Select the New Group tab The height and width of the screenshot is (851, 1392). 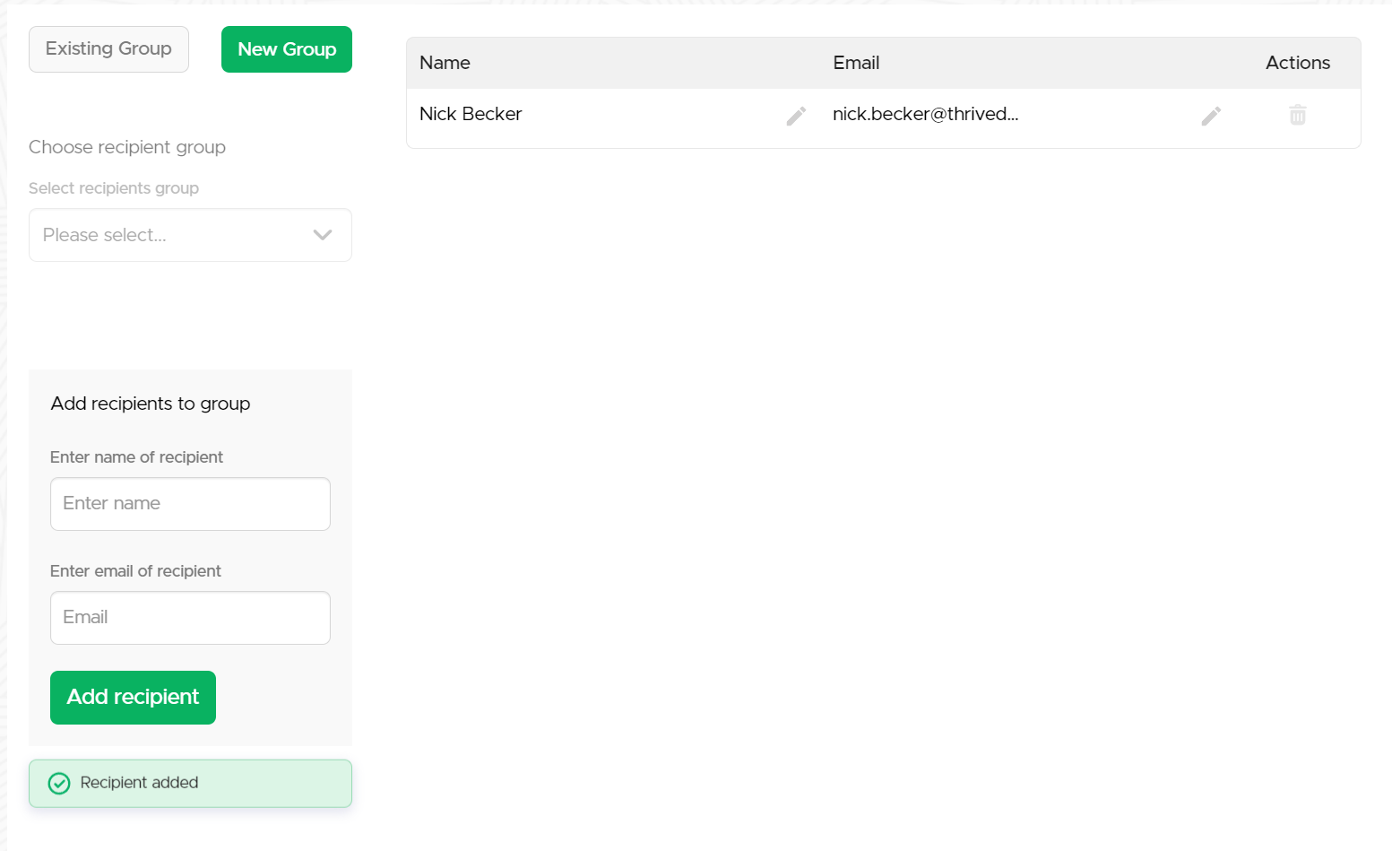(x=287, y=49)
